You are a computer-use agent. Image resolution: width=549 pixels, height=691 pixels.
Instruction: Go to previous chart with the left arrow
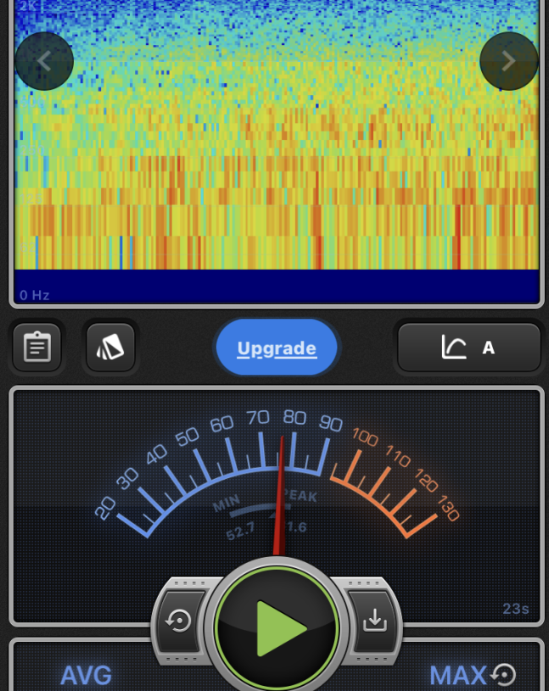tap(44, 61)
